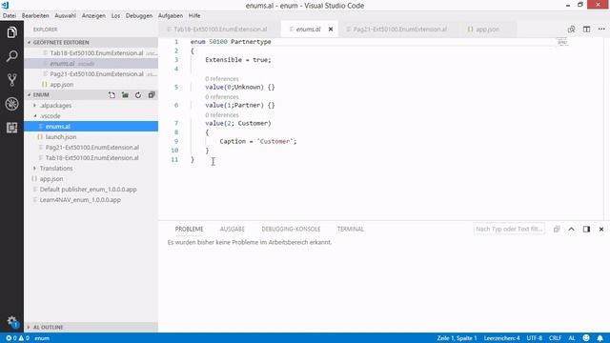Switch to the app.json editor tab
This screenshot has width=610, height=343.
click(487, 30)
